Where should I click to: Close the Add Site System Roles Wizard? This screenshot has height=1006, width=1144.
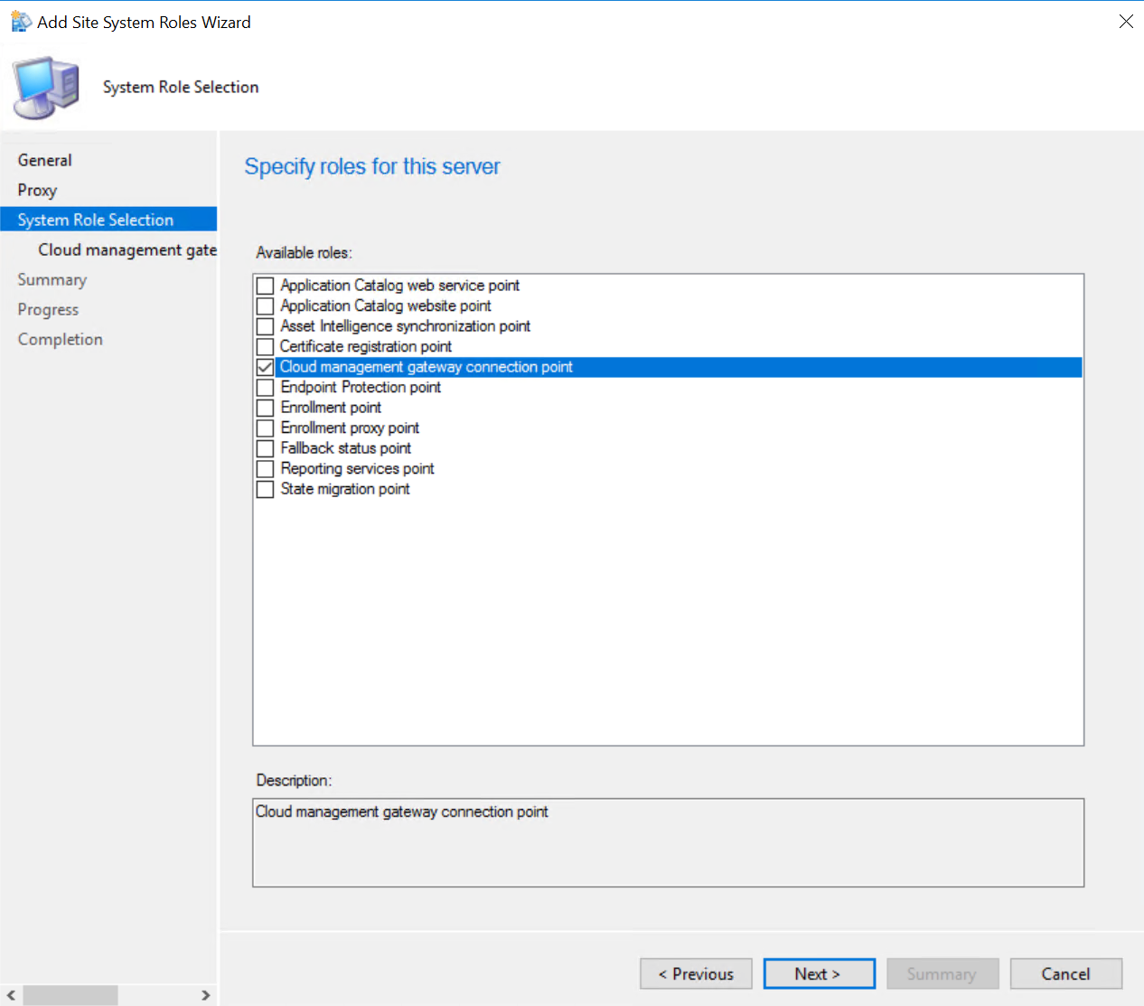tap(1126, 21)
